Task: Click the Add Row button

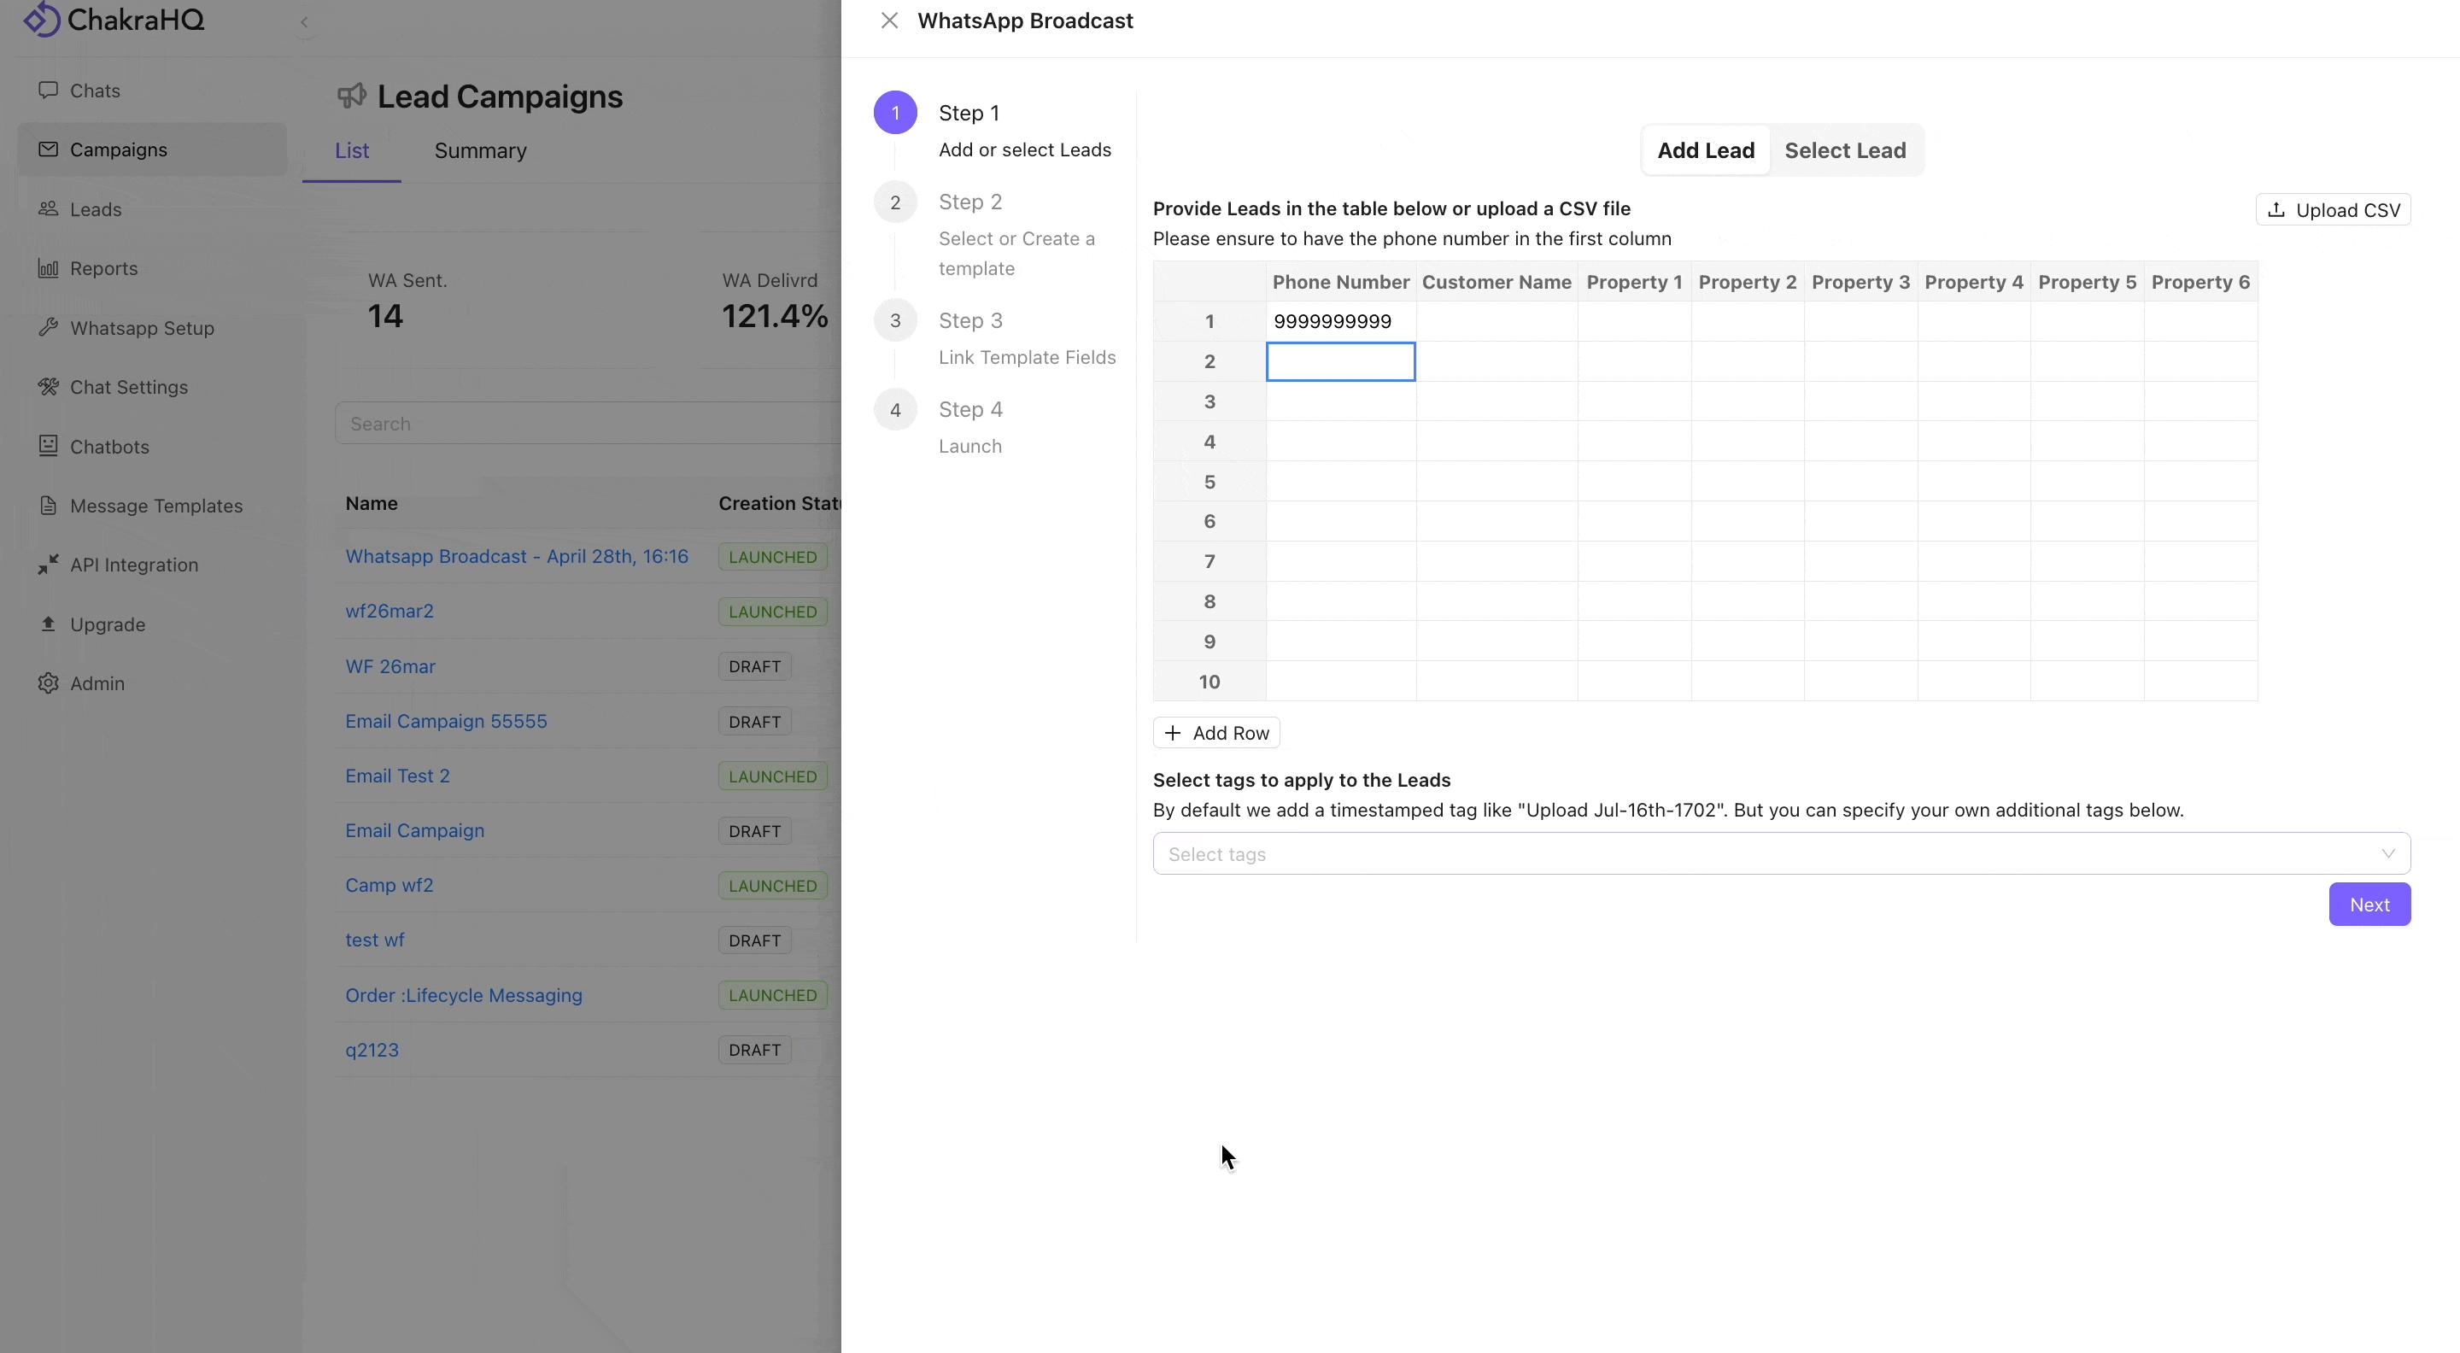Action: pyautogui.click(x=1216, y=732)
